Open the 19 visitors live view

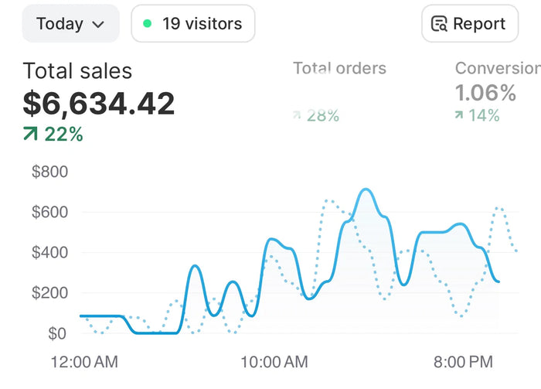pos(193,23)
